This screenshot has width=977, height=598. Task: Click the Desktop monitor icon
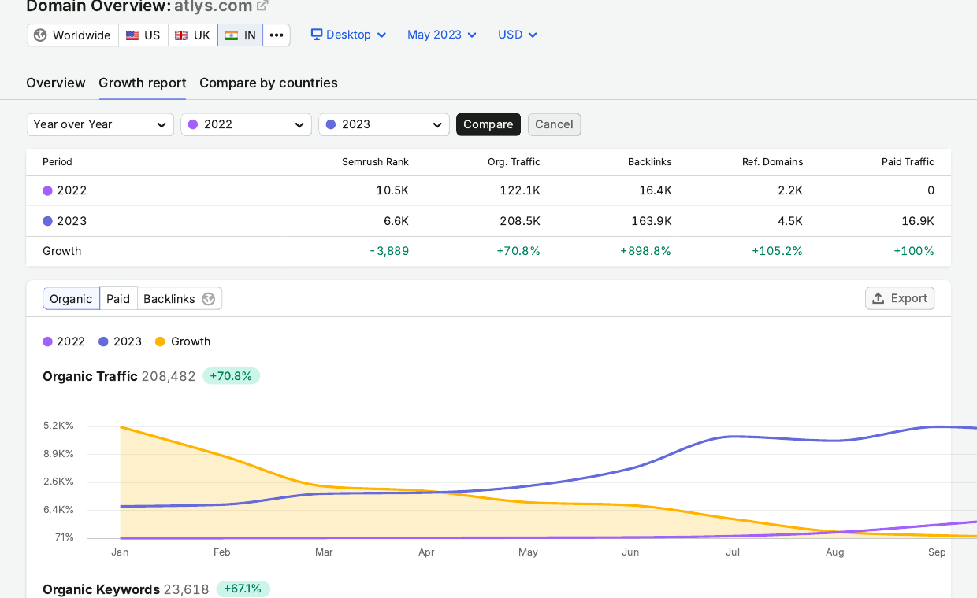(x=317, y=35)
